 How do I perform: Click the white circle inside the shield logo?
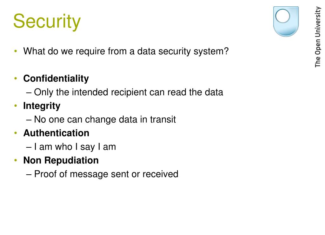coord(282,16)
